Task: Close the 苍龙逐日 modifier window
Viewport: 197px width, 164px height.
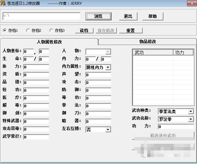Action: click(x=192, y=3)
